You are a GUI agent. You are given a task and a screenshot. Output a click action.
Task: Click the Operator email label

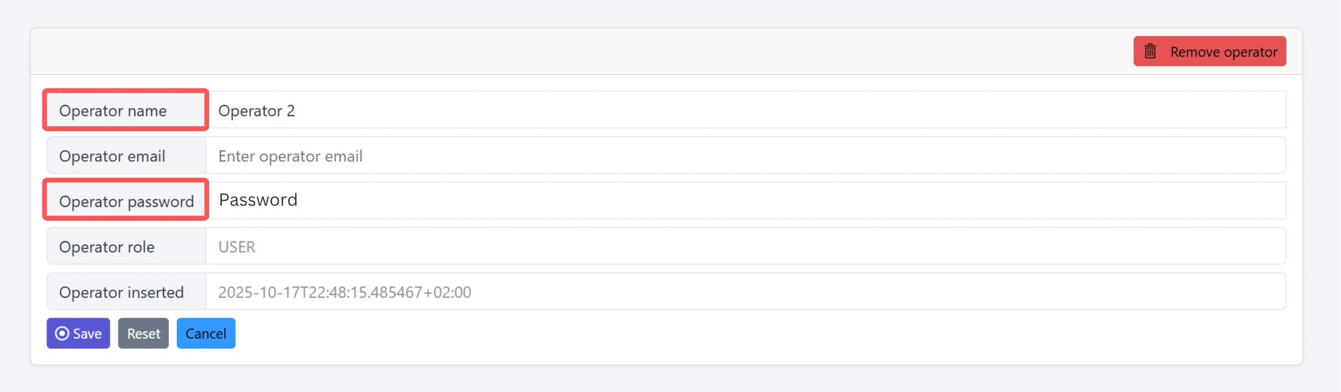[x=112, y=156]
